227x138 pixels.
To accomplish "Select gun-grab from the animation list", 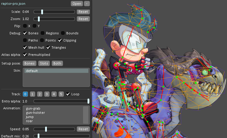I will pyautogui.click(x=33, y=108).
